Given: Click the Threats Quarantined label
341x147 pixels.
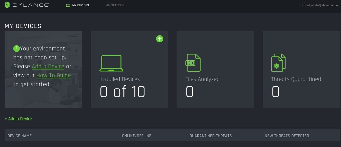Looking at the screenshot, I should click(296, 79).
